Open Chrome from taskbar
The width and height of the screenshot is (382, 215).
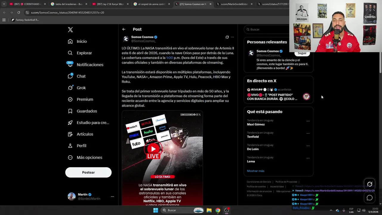pos(218,210)
